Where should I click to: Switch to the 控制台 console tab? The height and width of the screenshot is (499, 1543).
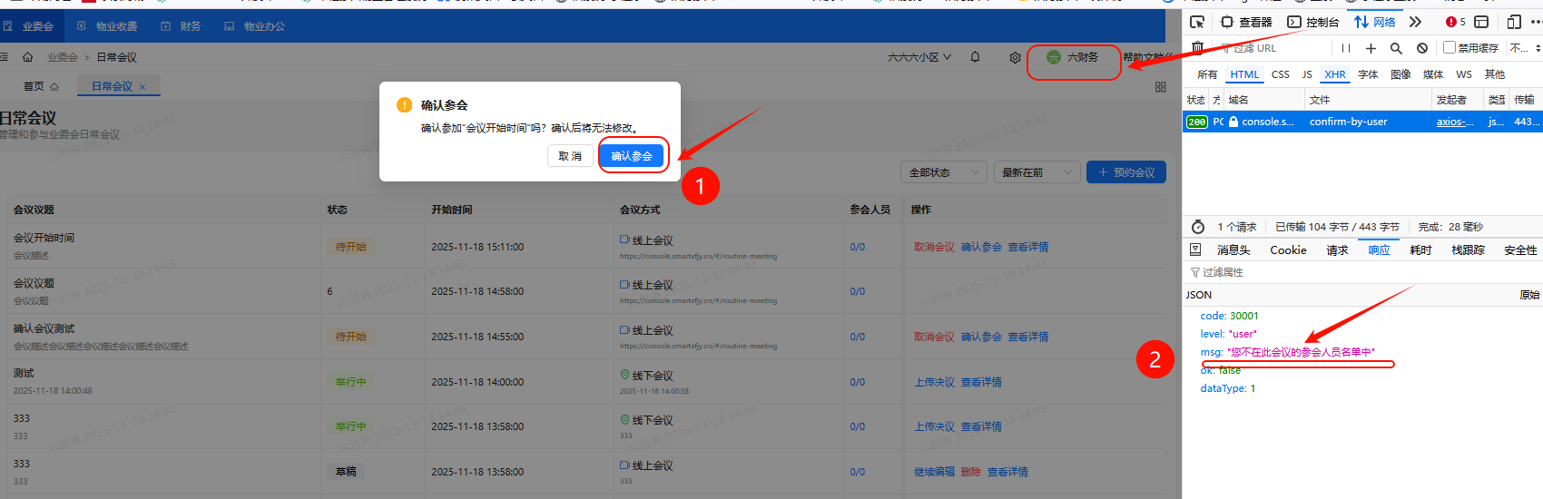[x=1313, y=22]
